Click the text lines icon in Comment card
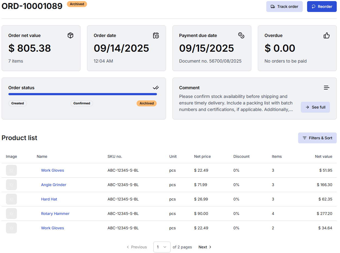This screenshot has height=253, width=340. (x=327, y=88)
